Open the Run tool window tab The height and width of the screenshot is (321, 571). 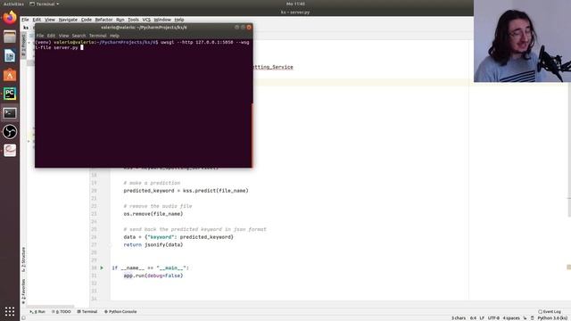click(37, 311)
